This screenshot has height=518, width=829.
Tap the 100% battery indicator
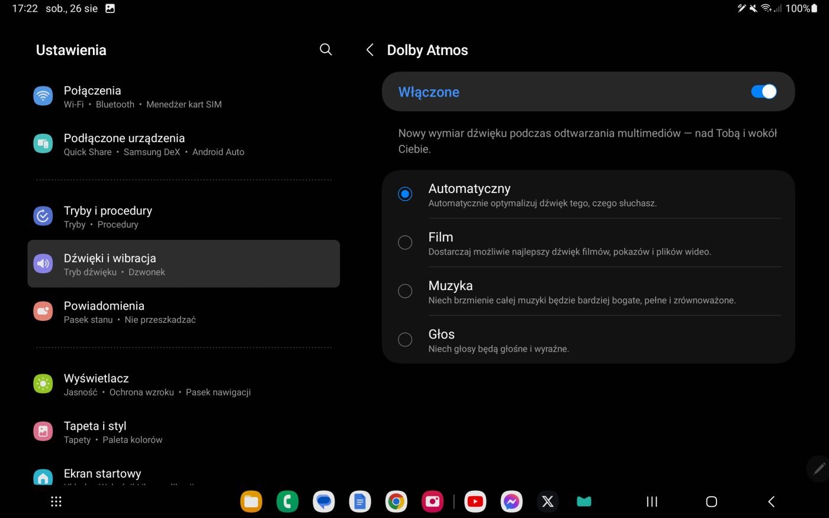tap(802, 8)
